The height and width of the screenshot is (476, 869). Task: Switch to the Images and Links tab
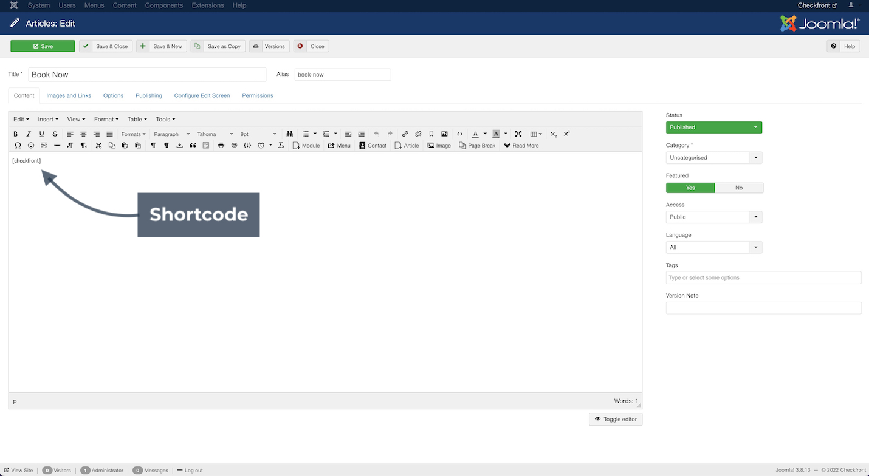(x=69, y=95)
